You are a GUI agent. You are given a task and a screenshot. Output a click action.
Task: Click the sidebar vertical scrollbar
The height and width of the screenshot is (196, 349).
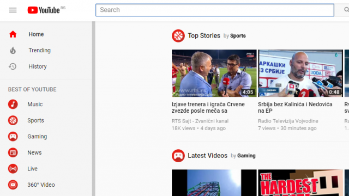click(93, 109)
